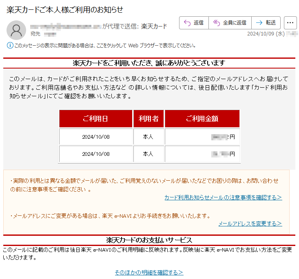
Task: Open メールアドレスを変更する link
Action: (x=250, y=224)
